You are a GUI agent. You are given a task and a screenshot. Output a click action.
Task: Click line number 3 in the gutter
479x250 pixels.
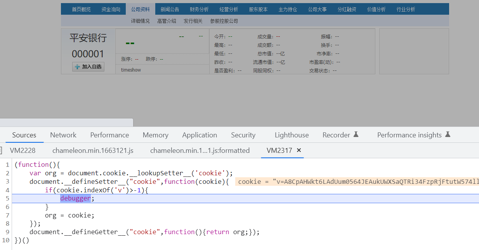coord(8,182)
